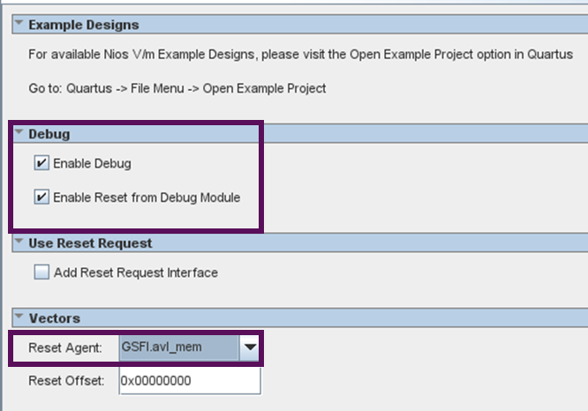Collapse the Use Reset Request triangle

(19, 242)
